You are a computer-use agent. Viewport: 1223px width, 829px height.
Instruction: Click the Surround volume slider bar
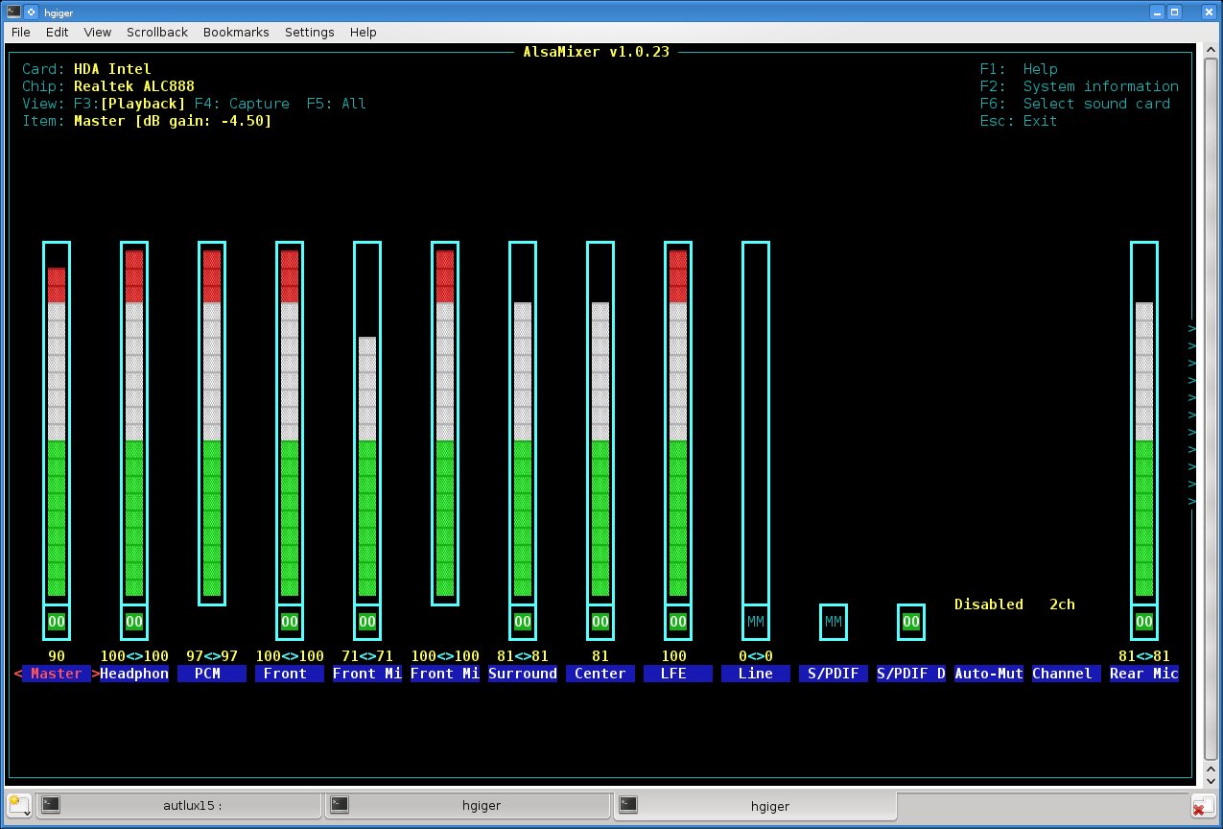(523, 423)
